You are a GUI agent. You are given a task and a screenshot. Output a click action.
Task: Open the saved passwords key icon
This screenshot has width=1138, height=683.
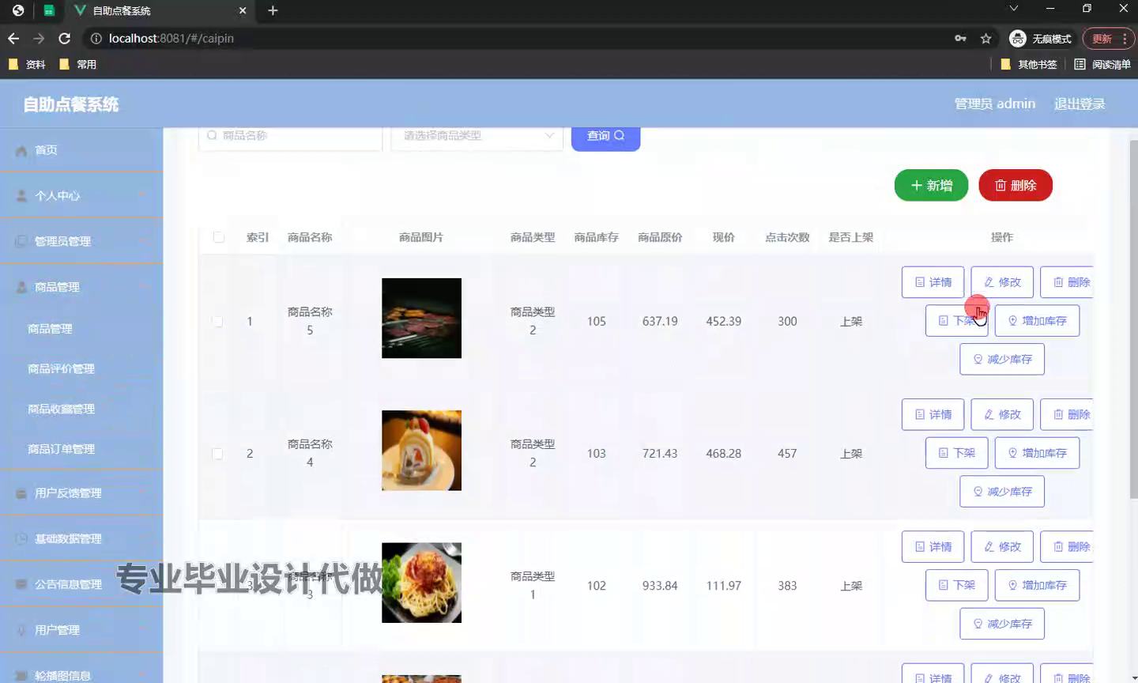[960, 38]
